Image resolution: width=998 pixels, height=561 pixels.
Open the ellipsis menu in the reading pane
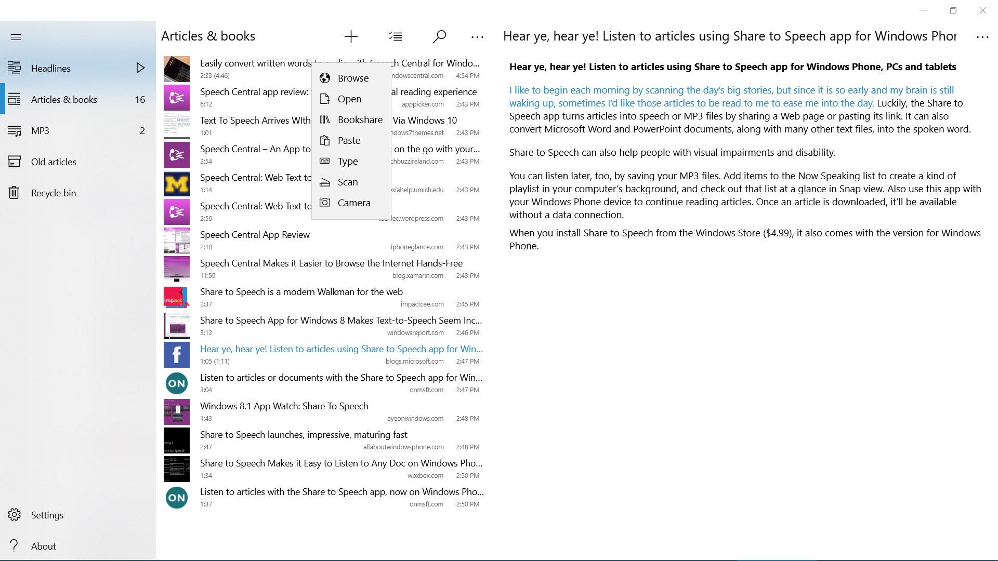(x=983, y=36)
